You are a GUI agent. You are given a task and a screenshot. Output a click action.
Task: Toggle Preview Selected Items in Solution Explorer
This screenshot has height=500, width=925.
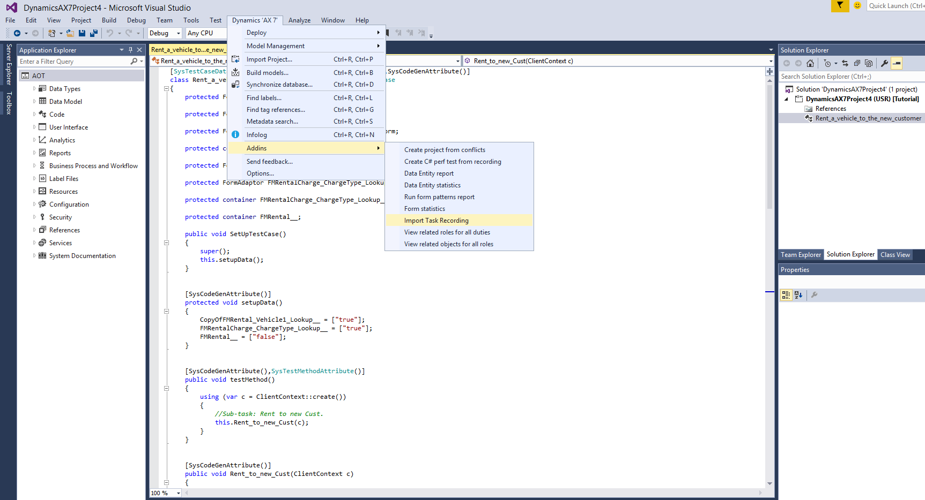897,63
